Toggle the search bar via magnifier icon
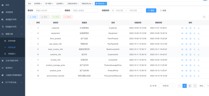The height and width of the screenshot is (96, 209). [x=204, y=17]
